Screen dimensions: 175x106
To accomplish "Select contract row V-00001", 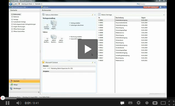I will (131, 20).
